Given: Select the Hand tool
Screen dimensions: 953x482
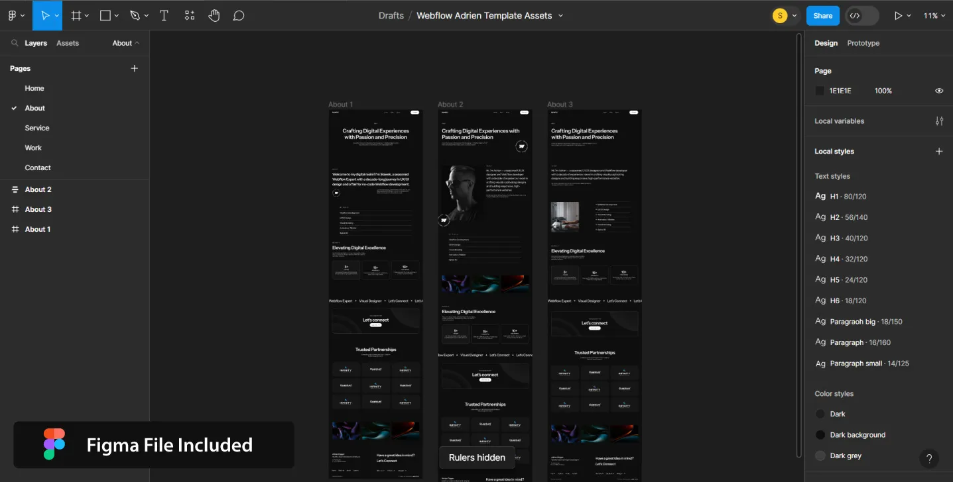Looking at the screenshot, I should click(x=214, y=15).
